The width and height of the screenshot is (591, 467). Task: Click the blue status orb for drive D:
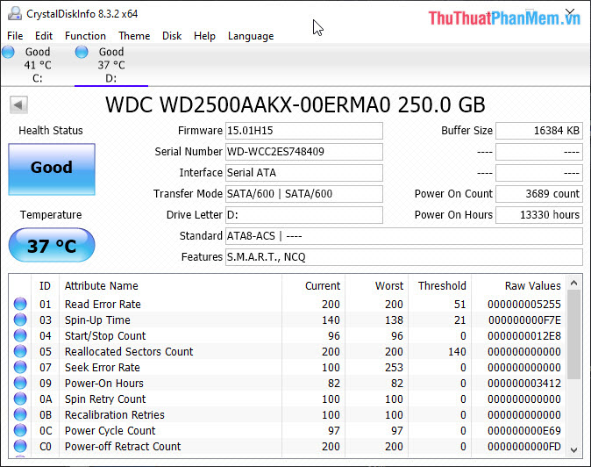(82, 52)
